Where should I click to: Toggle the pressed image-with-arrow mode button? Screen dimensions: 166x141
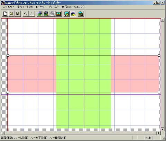[73, 14]
